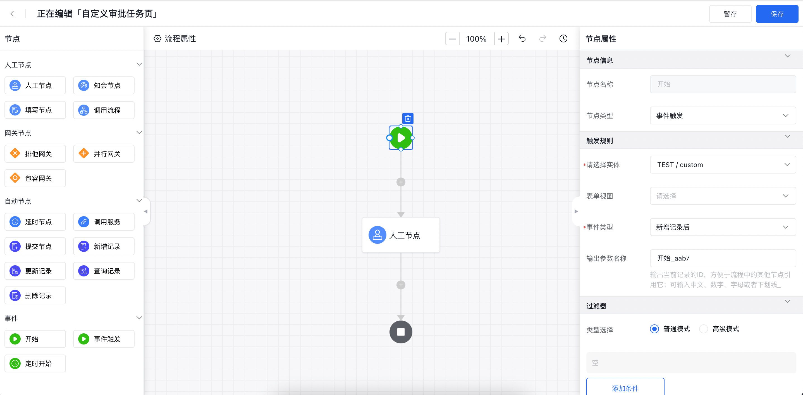This screenshot has width=803, height=395.
Task: Select the 查询记录 palette item
Action: point(104,271)
